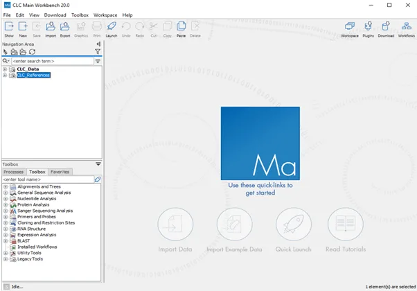Open the search options magnifier dropdown

(6, 61)
